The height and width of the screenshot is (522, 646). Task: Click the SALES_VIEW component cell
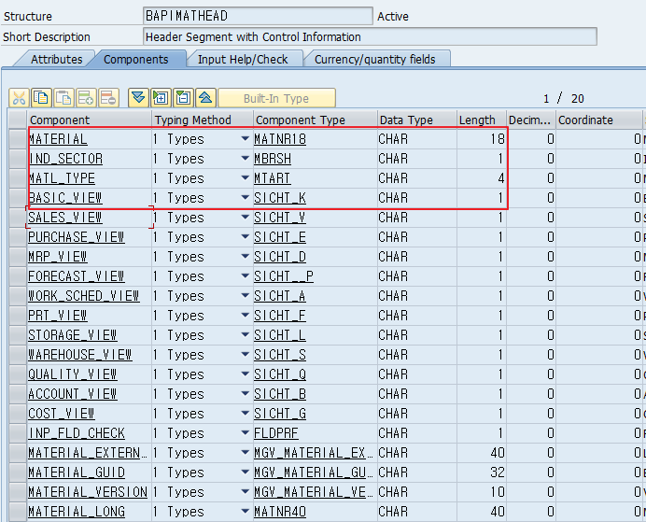(x=90, y=218)
